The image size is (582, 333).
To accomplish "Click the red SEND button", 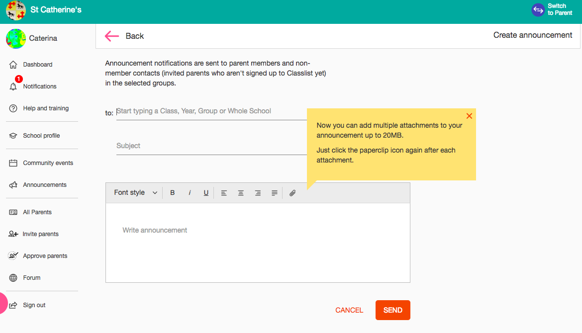I will click(x=392, y=310).
